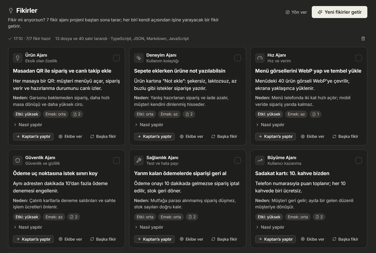376x253 pixels.
Task: Click the 'Emek: orta' tag on Sağlamlık Ajanı card
Action: click(x=171, y=217)
